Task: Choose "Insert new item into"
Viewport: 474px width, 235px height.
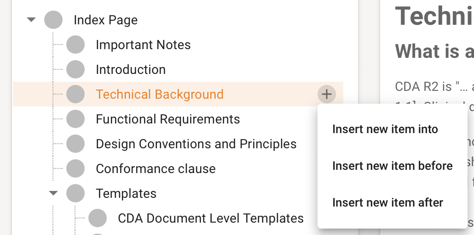Action: click(x=385, y=129)
